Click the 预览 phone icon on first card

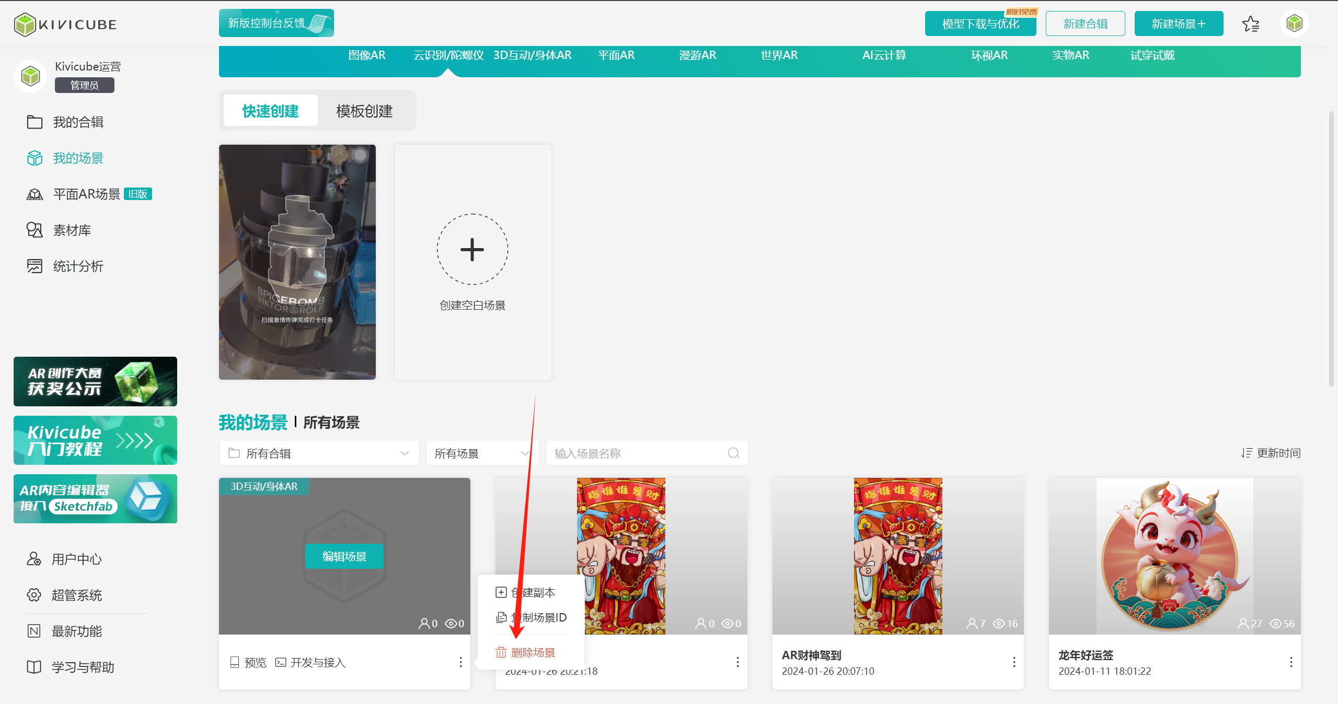tap(235, 662)
